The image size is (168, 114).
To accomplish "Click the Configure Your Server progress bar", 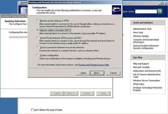I will click(18, 37).
